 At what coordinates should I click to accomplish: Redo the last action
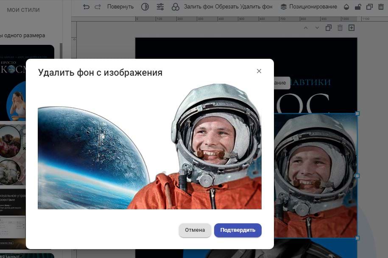tap(98, 7)
